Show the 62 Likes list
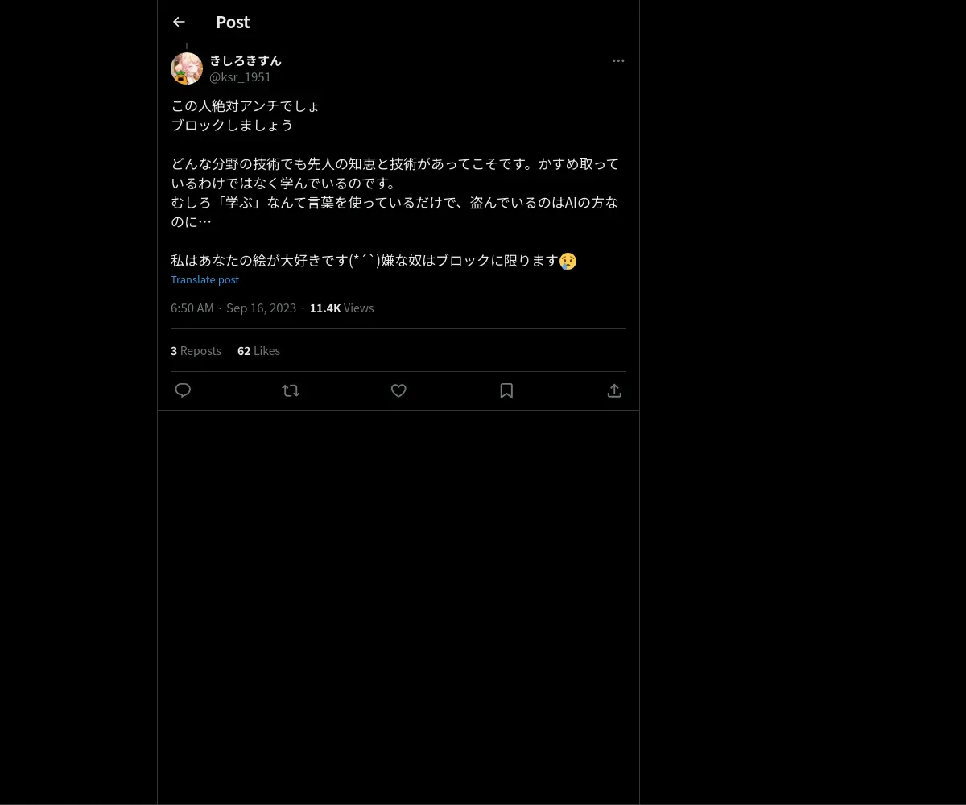This screenshot has height=805, width=966. click(x=258, y=351)
